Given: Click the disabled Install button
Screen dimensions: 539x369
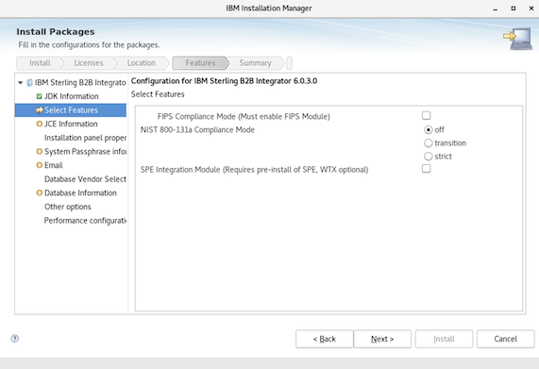Looking at the screenshot, I should [444, 339].
